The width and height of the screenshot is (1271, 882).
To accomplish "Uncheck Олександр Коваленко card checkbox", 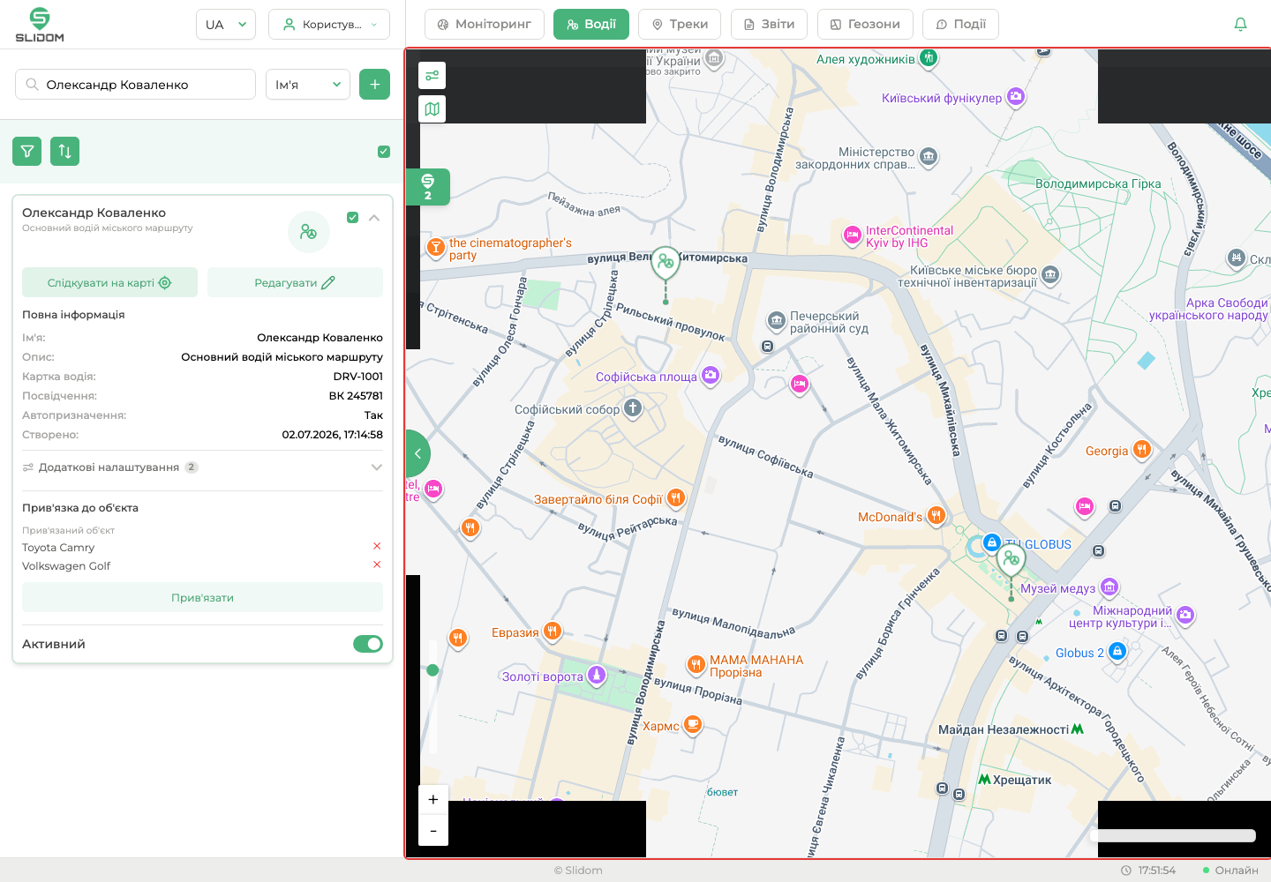I will coord(353,218).
